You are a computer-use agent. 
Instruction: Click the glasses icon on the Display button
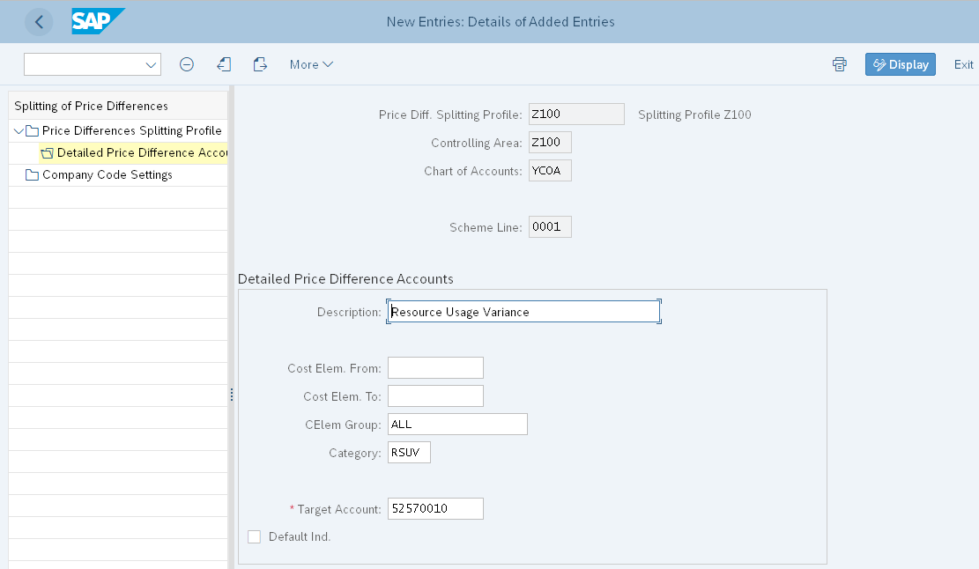pos(880,63)
